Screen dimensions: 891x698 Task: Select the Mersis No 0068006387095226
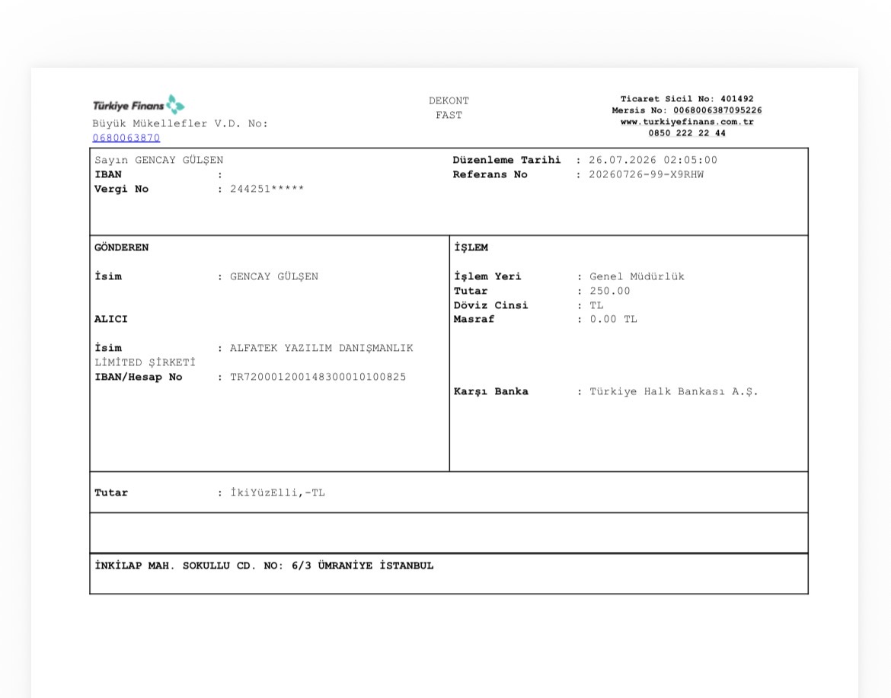717,110
